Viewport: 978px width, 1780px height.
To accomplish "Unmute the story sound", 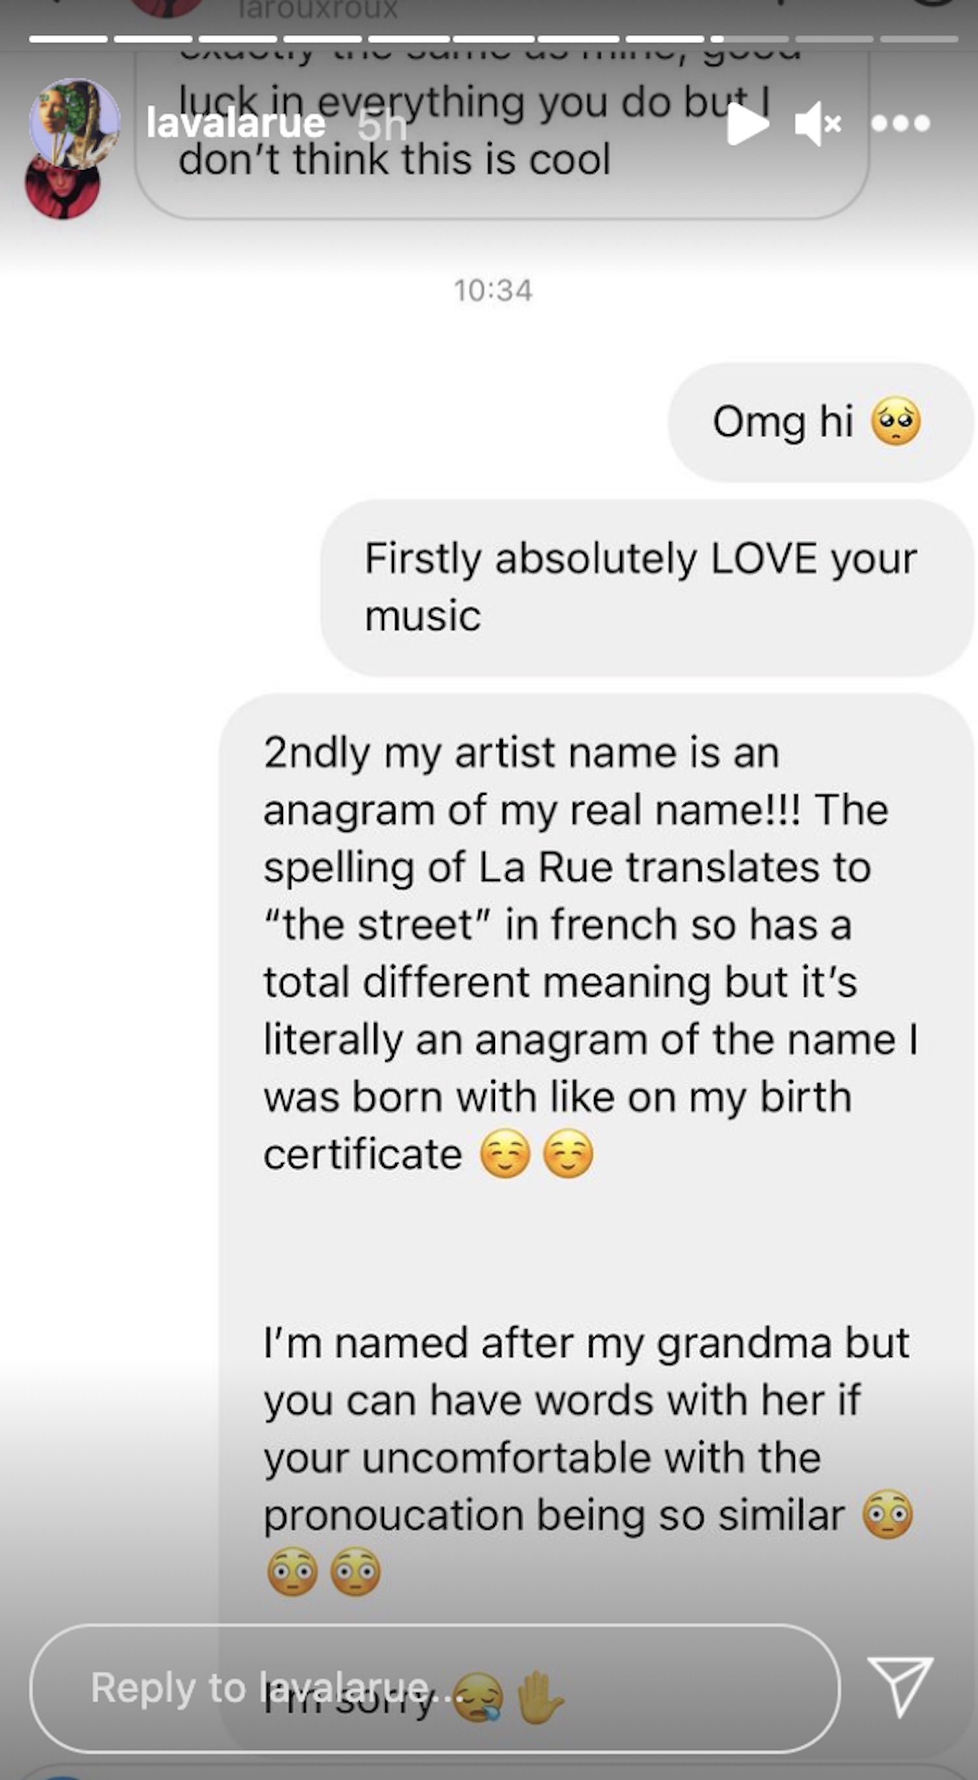I will [x=817, y=125].
